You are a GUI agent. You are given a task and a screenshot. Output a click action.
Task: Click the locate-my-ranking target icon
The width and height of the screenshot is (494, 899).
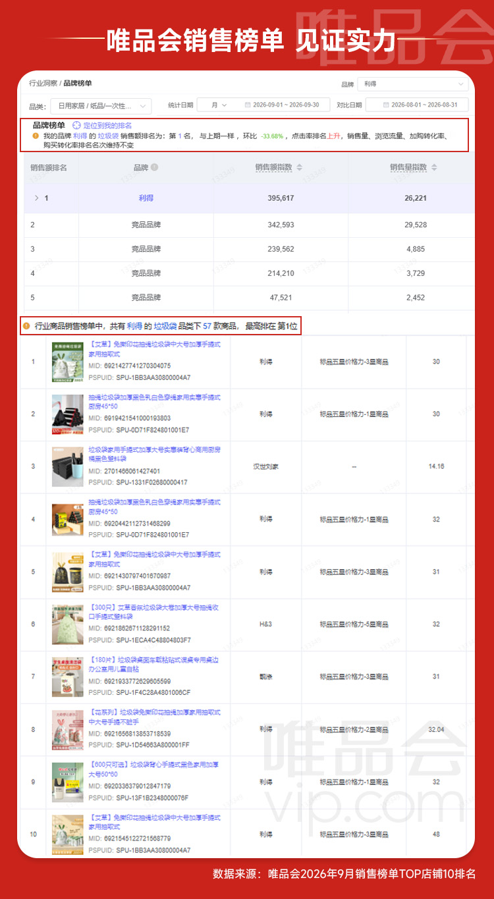tap(76, 125)
